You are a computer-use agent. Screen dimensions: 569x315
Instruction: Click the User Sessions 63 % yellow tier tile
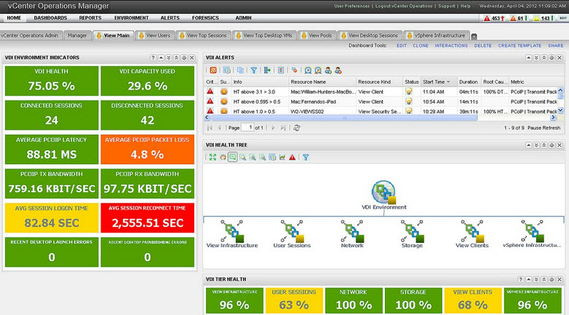(294, 300)
